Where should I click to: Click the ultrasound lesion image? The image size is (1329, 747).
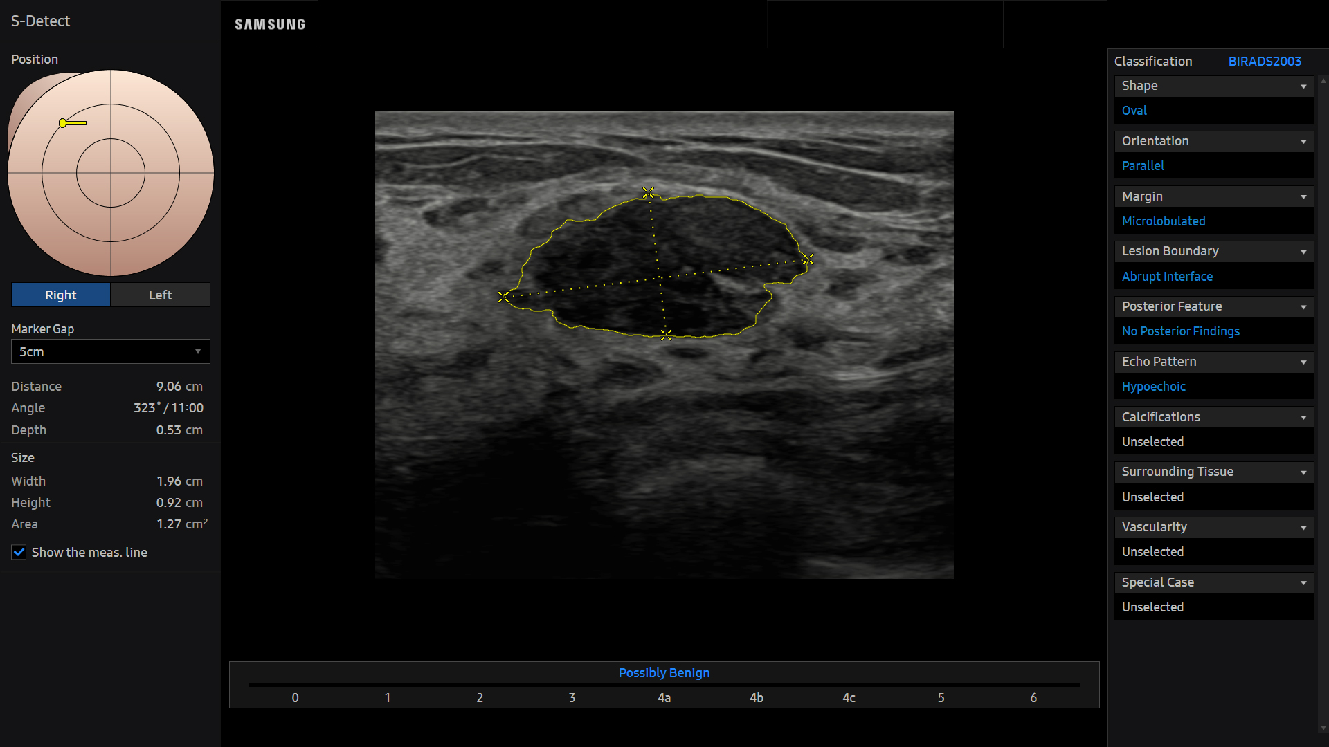664,344
